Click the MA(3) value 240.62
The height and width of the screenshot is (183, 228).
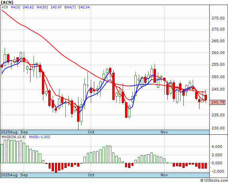point(28,7)
